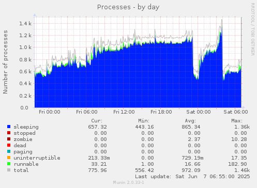Click the Munin 2.0.33-1 version text

128,182
